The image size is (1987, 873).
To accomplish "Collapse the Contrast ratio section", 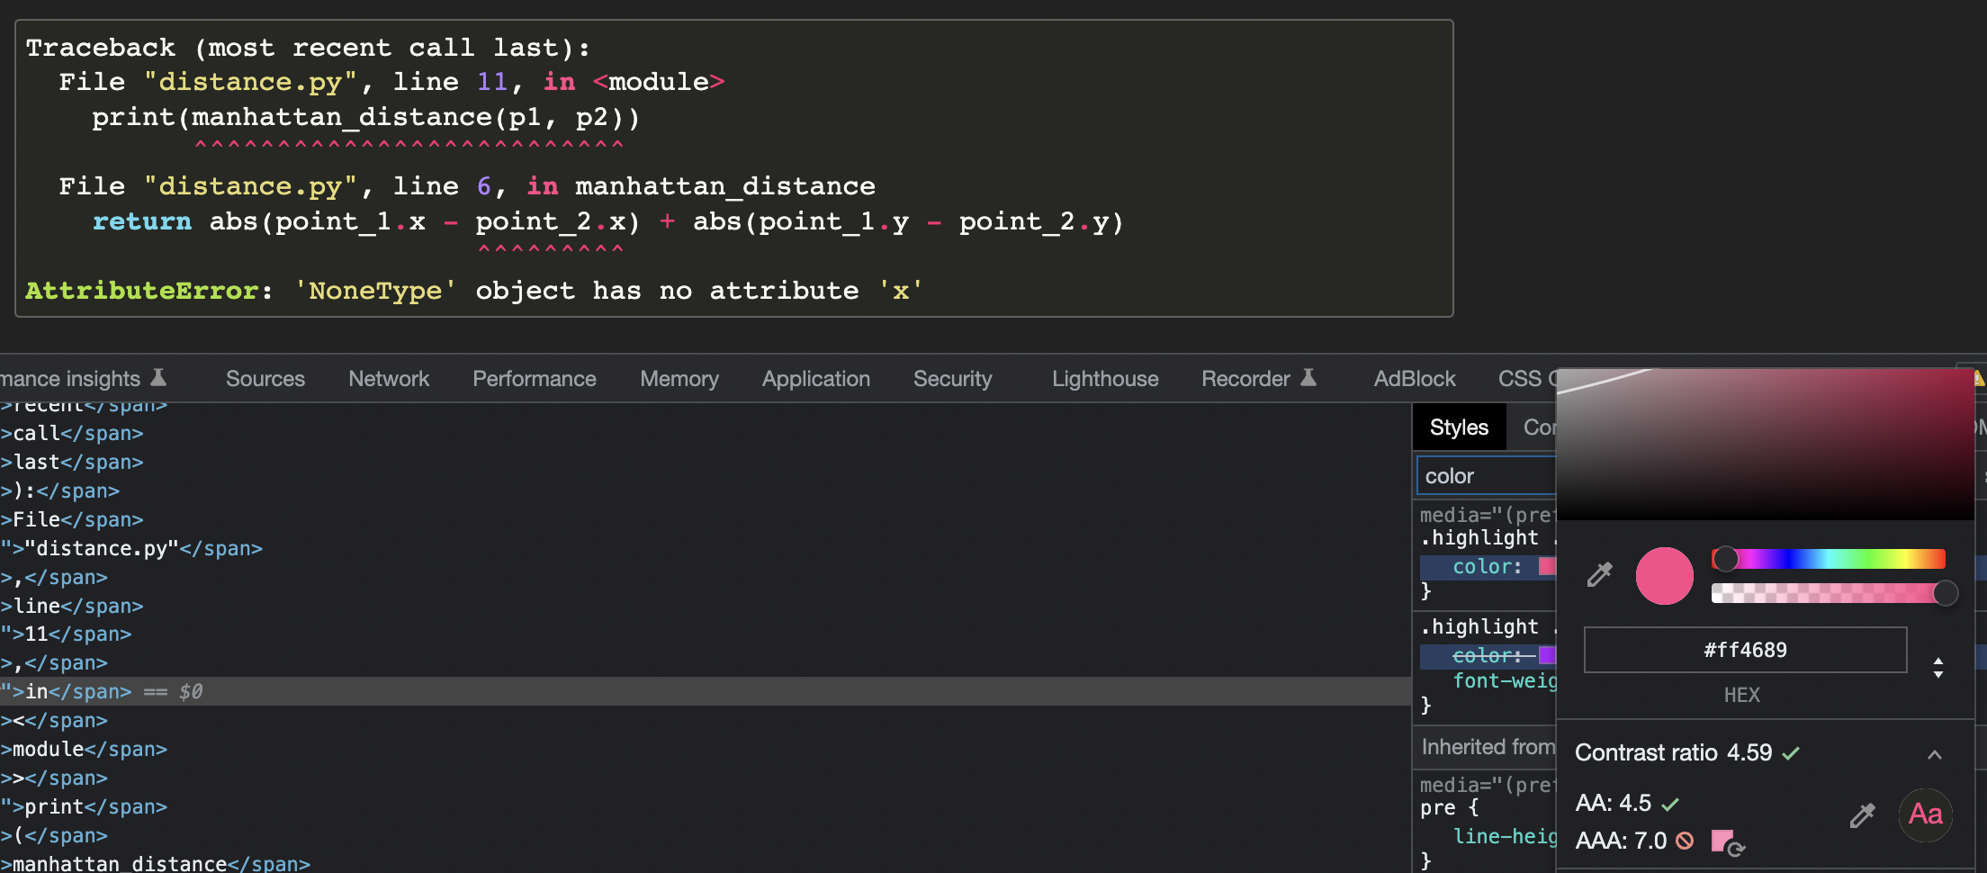I will coord(1934,754).
